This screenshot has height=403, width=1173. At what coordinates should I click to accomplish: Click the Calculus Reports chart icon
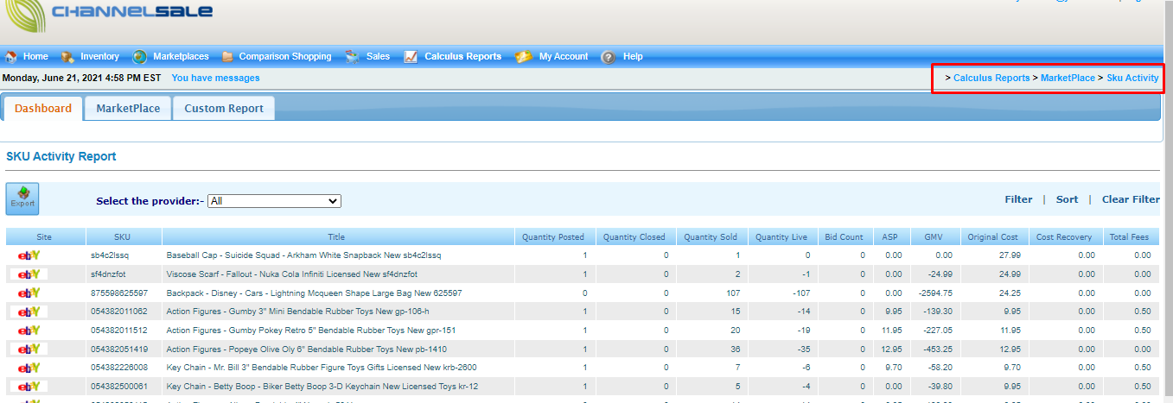click(x=411, y=57)
